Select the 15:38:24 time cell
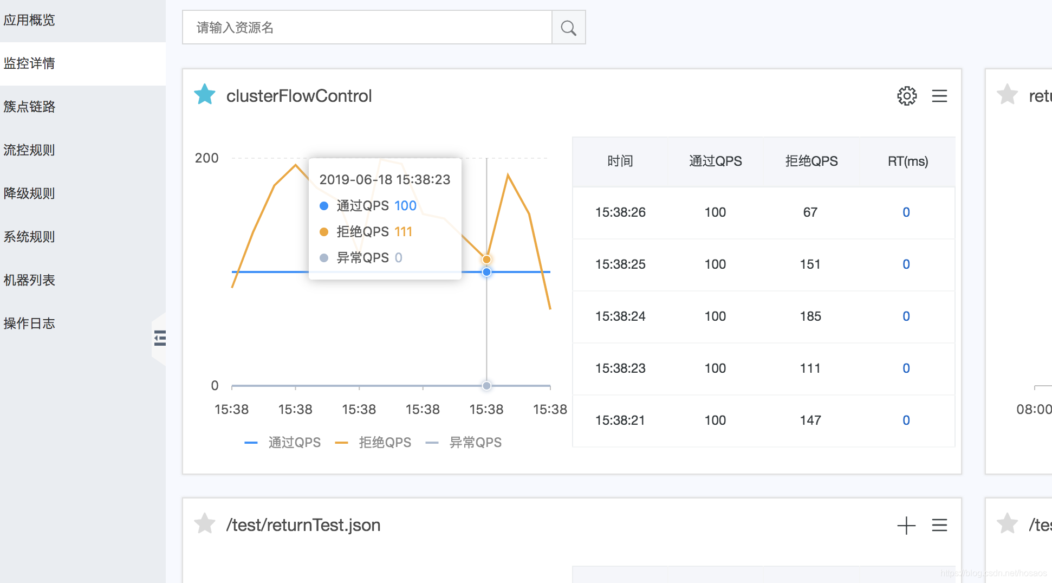 click(x=620, y=316)
